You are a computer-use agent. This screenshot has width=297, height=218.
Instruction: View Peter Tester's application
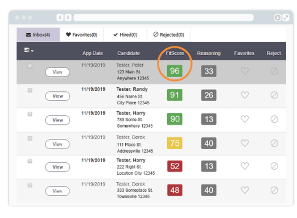tap(57, 72)
